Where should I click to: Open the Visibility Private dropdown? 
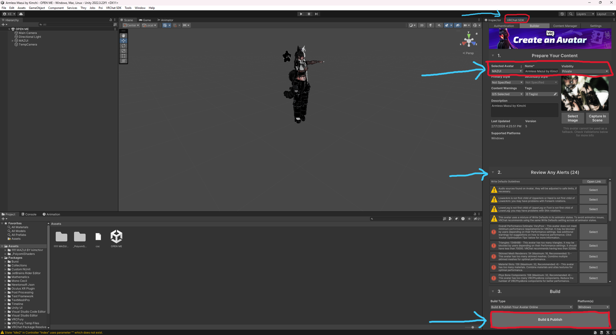584,71
